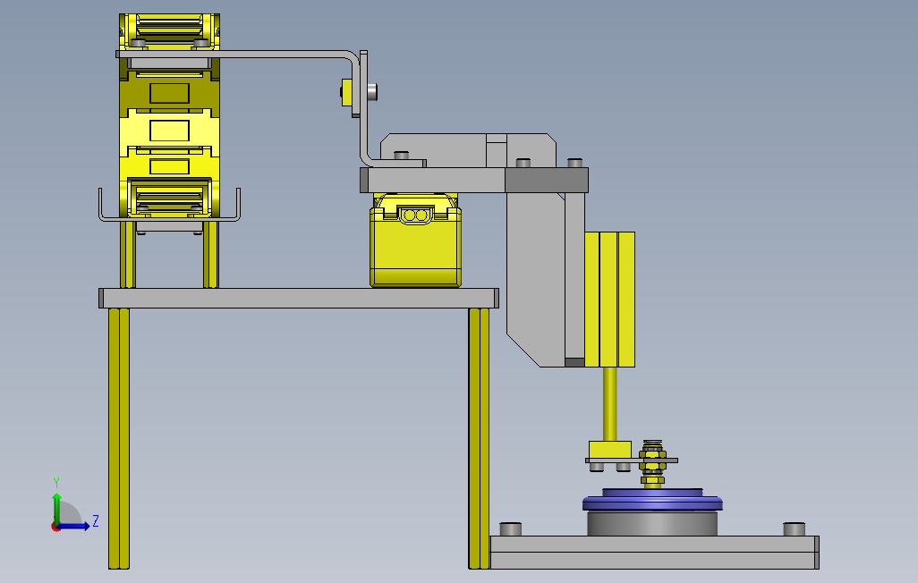Select the gray round housing beneath blue disc
Viewport: 918px width, 583px height.
[x=652, y=523]
